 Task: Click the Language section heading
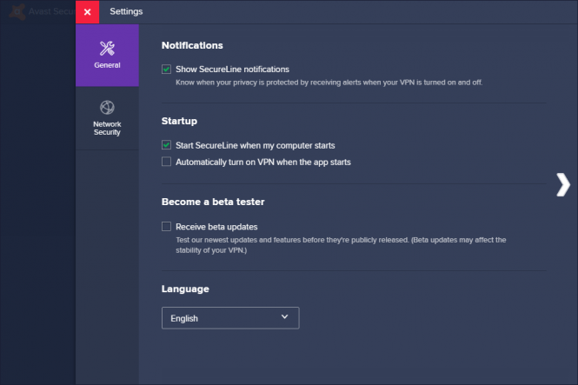[x=185, y=289]
